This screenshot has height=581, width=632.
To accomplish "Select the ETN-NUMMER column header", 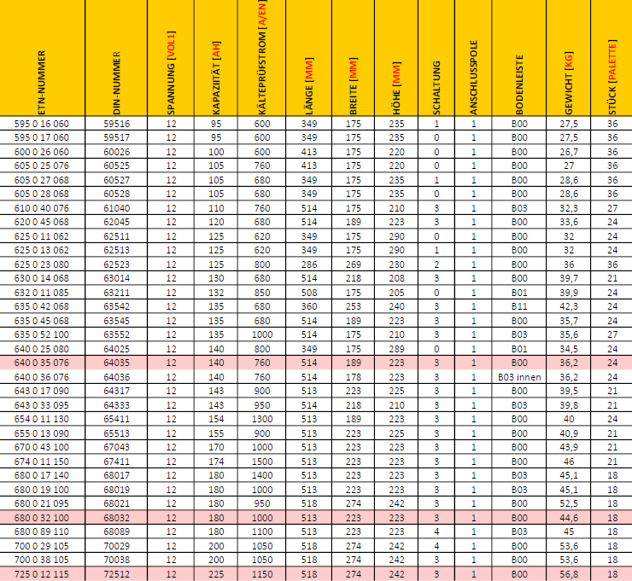I will click(x=43, y=58).
